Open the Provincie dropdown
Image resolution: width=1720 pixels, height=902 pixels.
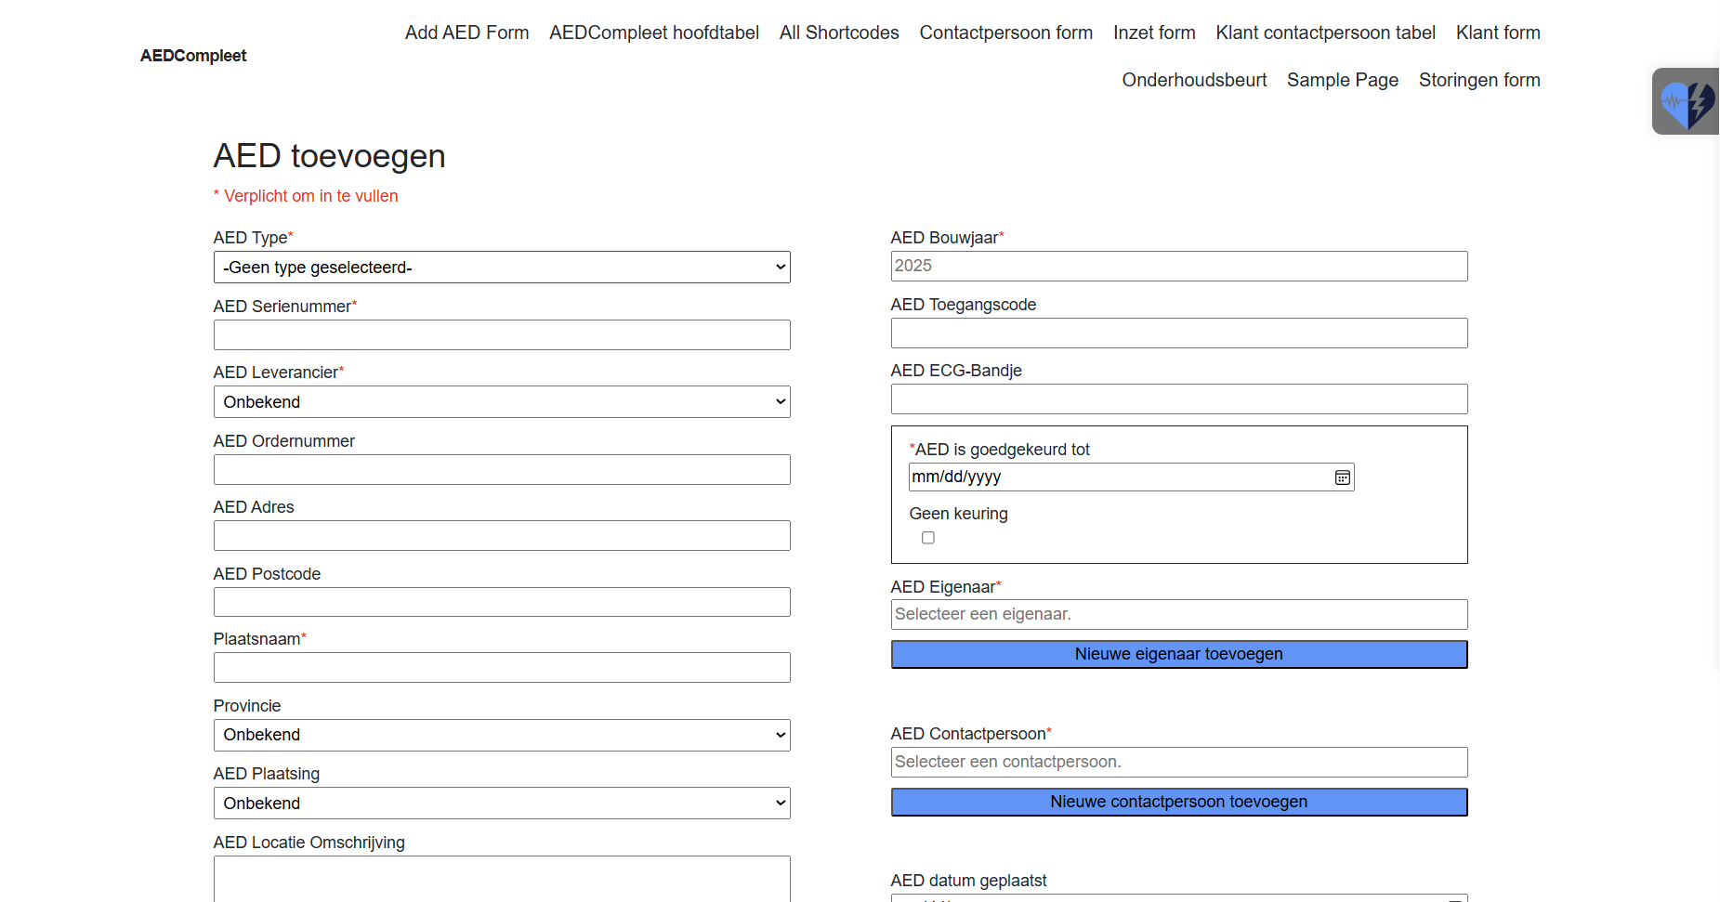[502, 735]
